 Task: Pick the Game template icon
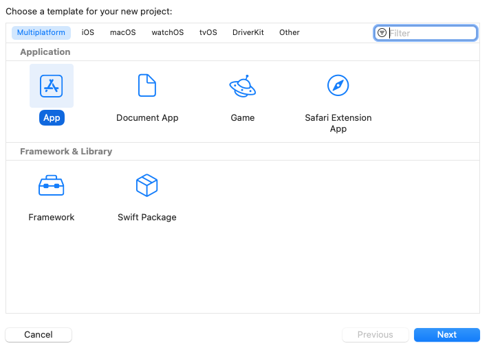[x=242, y=86]
